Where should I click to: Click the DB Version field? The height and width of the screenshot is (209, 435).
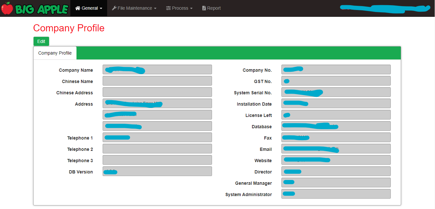pos(157,171)
